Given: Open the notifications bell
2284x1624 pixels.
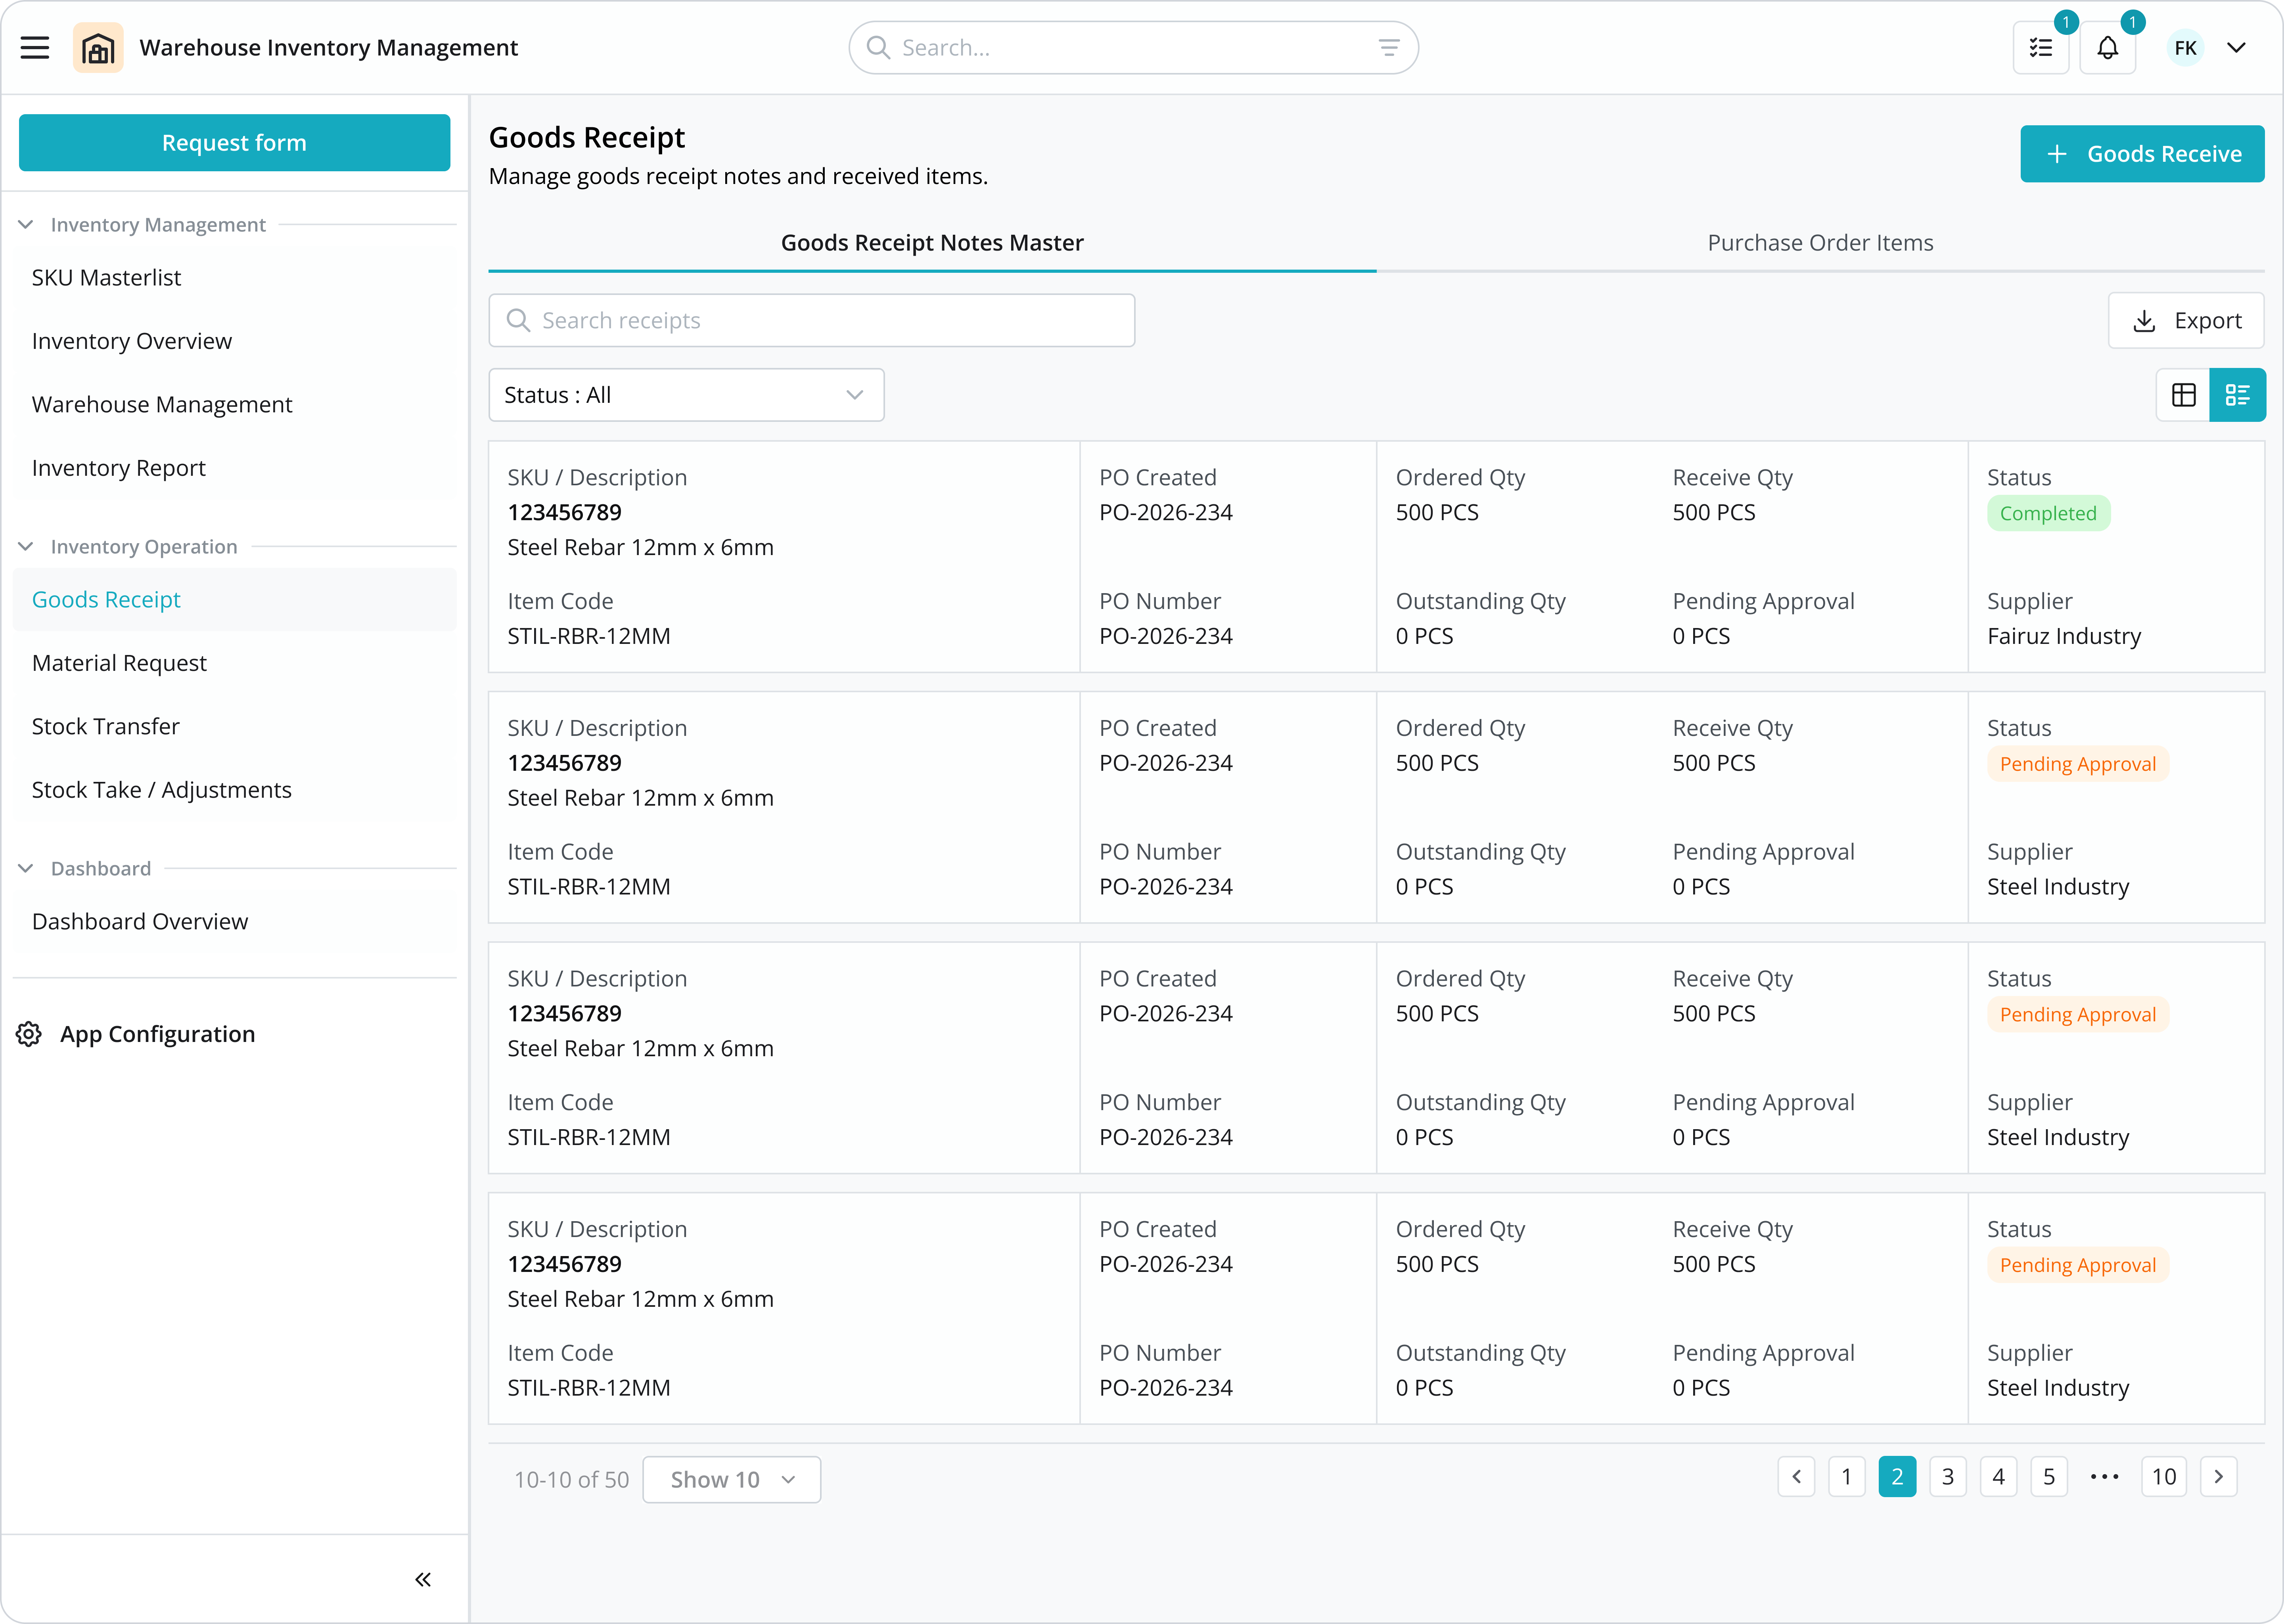Looking at the screenshot, I should (x=2108, y=48).
